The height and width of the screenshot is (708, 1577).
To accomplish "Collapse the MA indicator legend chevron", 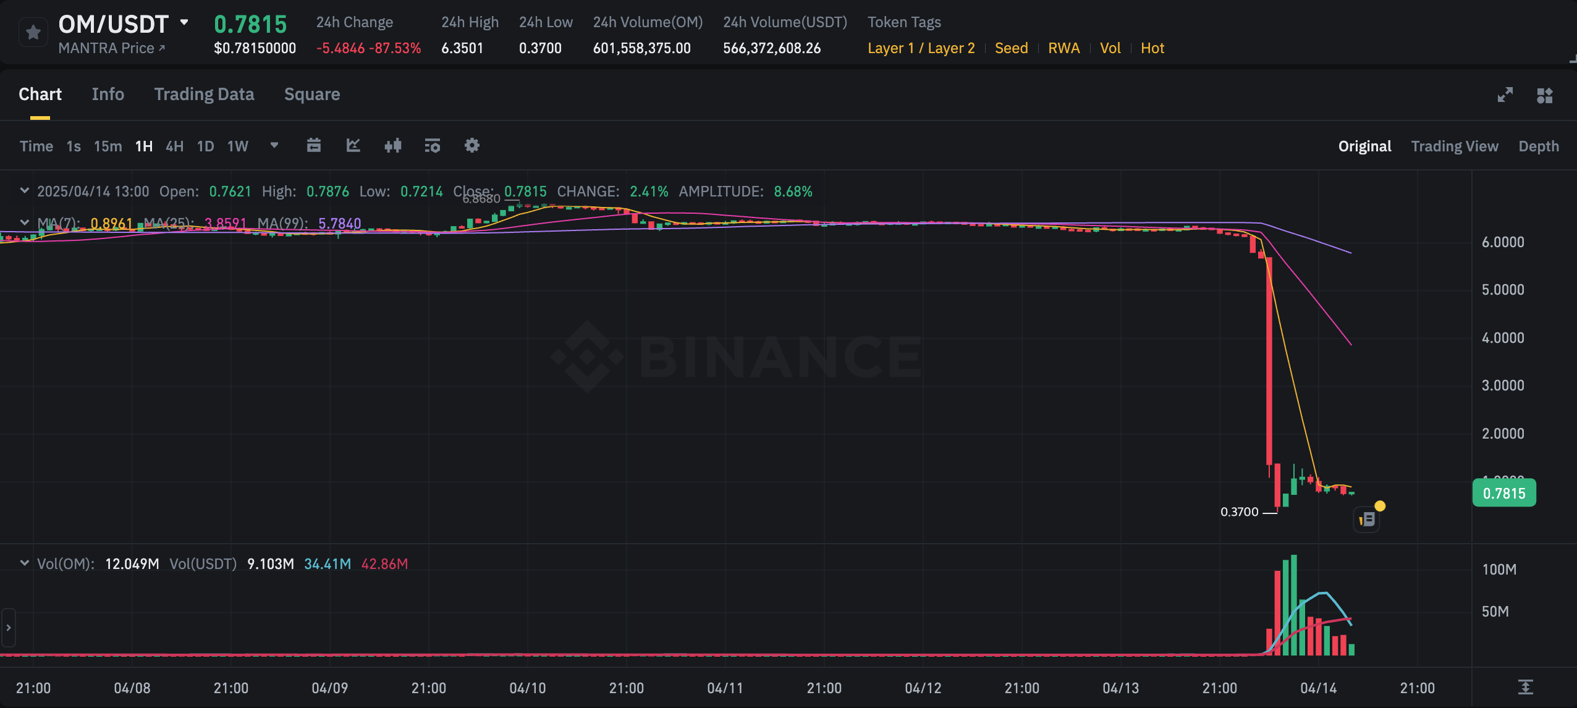I will click(x=25, y=222).
